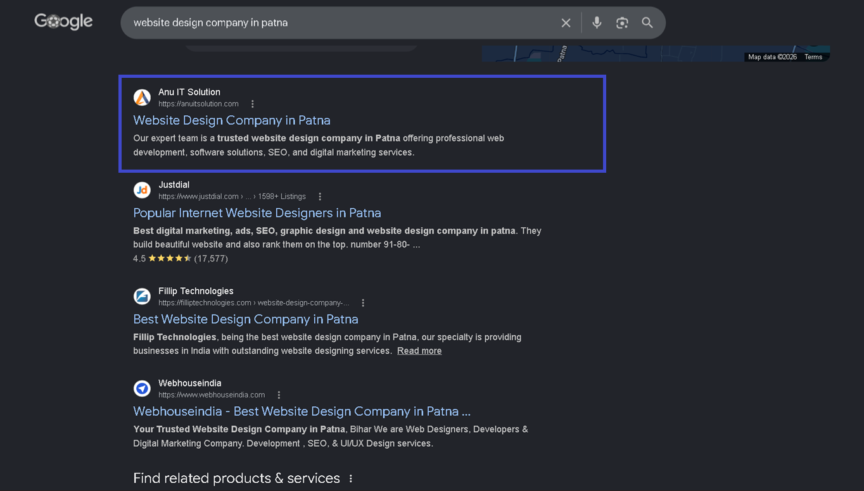Click the Anu IT Solution favicon
The height and width of the screenshot is (491, 864).
tap(142, 97)
